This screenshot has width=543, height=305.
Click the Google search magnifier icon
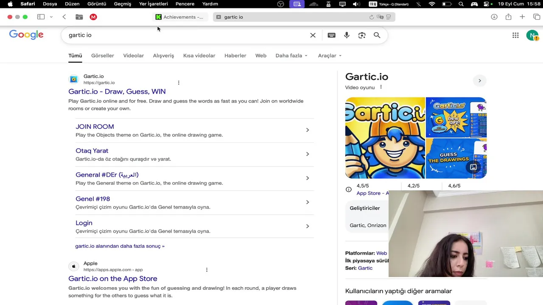tap(377, 35)
